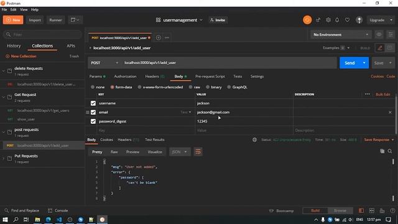Click the request URL input field

(229, 63)
